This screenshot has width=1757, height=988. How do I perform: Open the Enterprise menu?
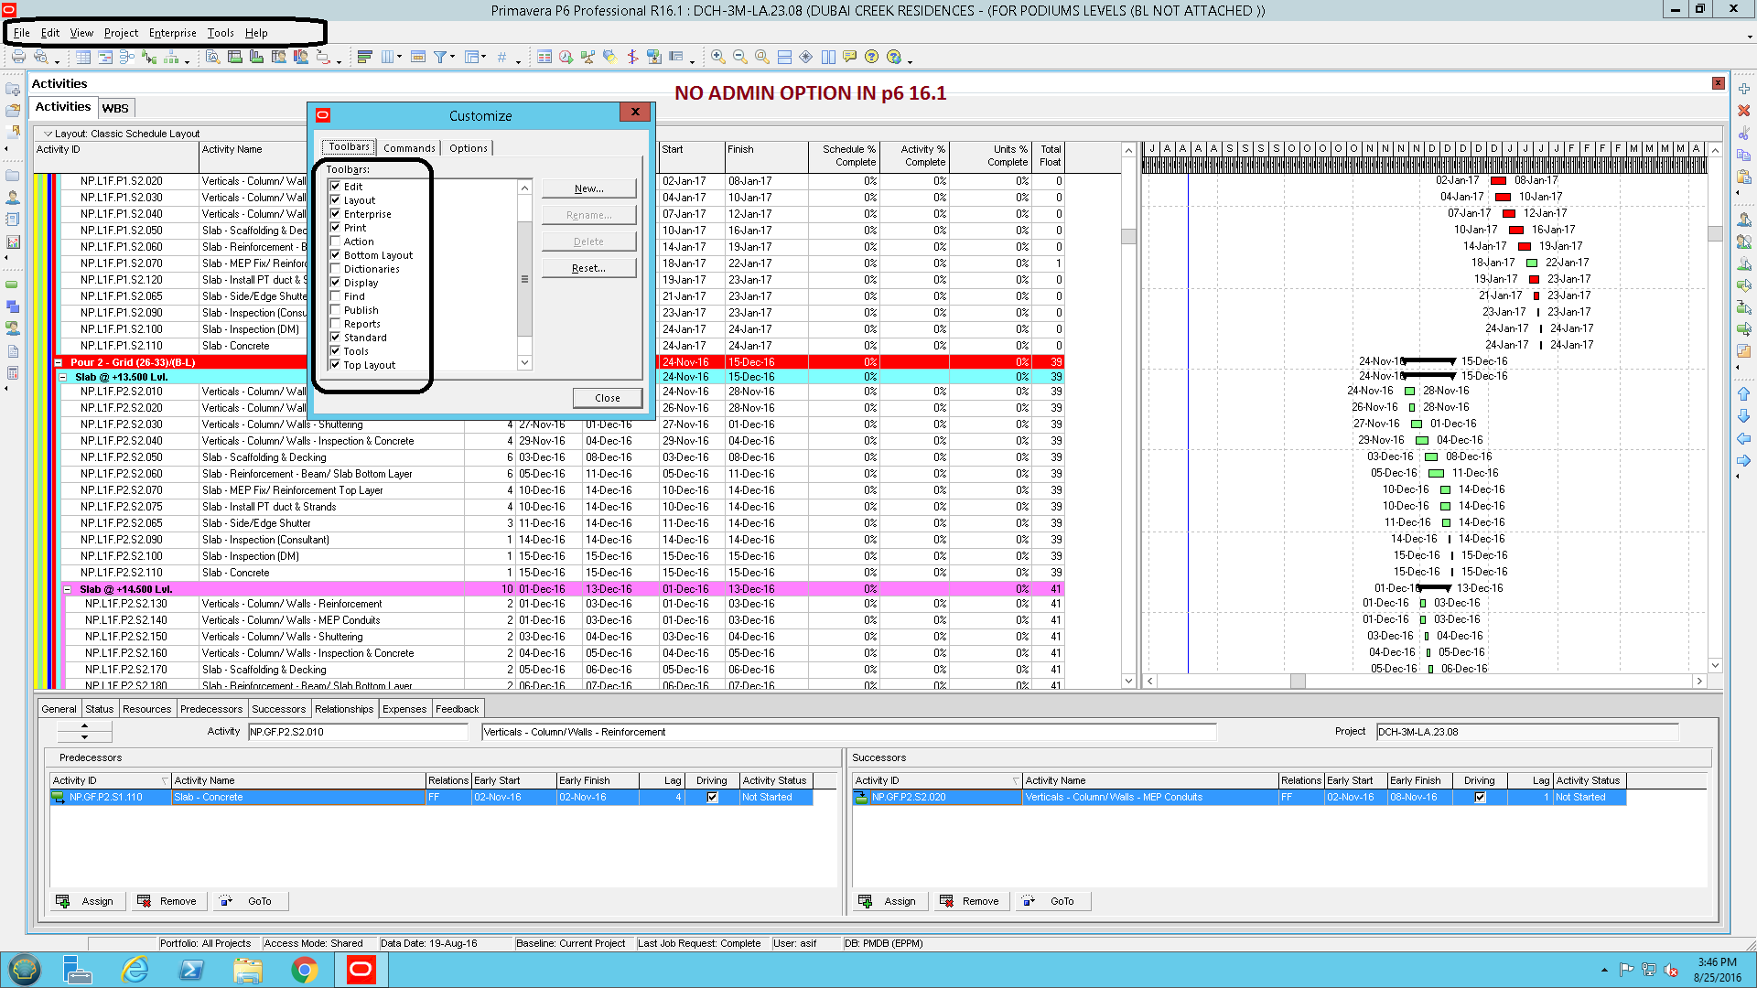tap(173, 33)
